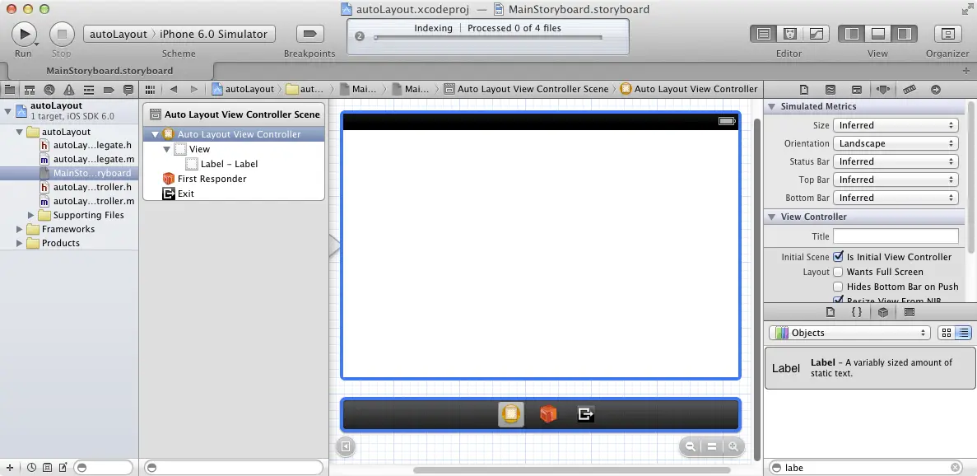This screenshot has height=476, width=977.
Task: Show the Assistant editor
Action: (789, 34)
